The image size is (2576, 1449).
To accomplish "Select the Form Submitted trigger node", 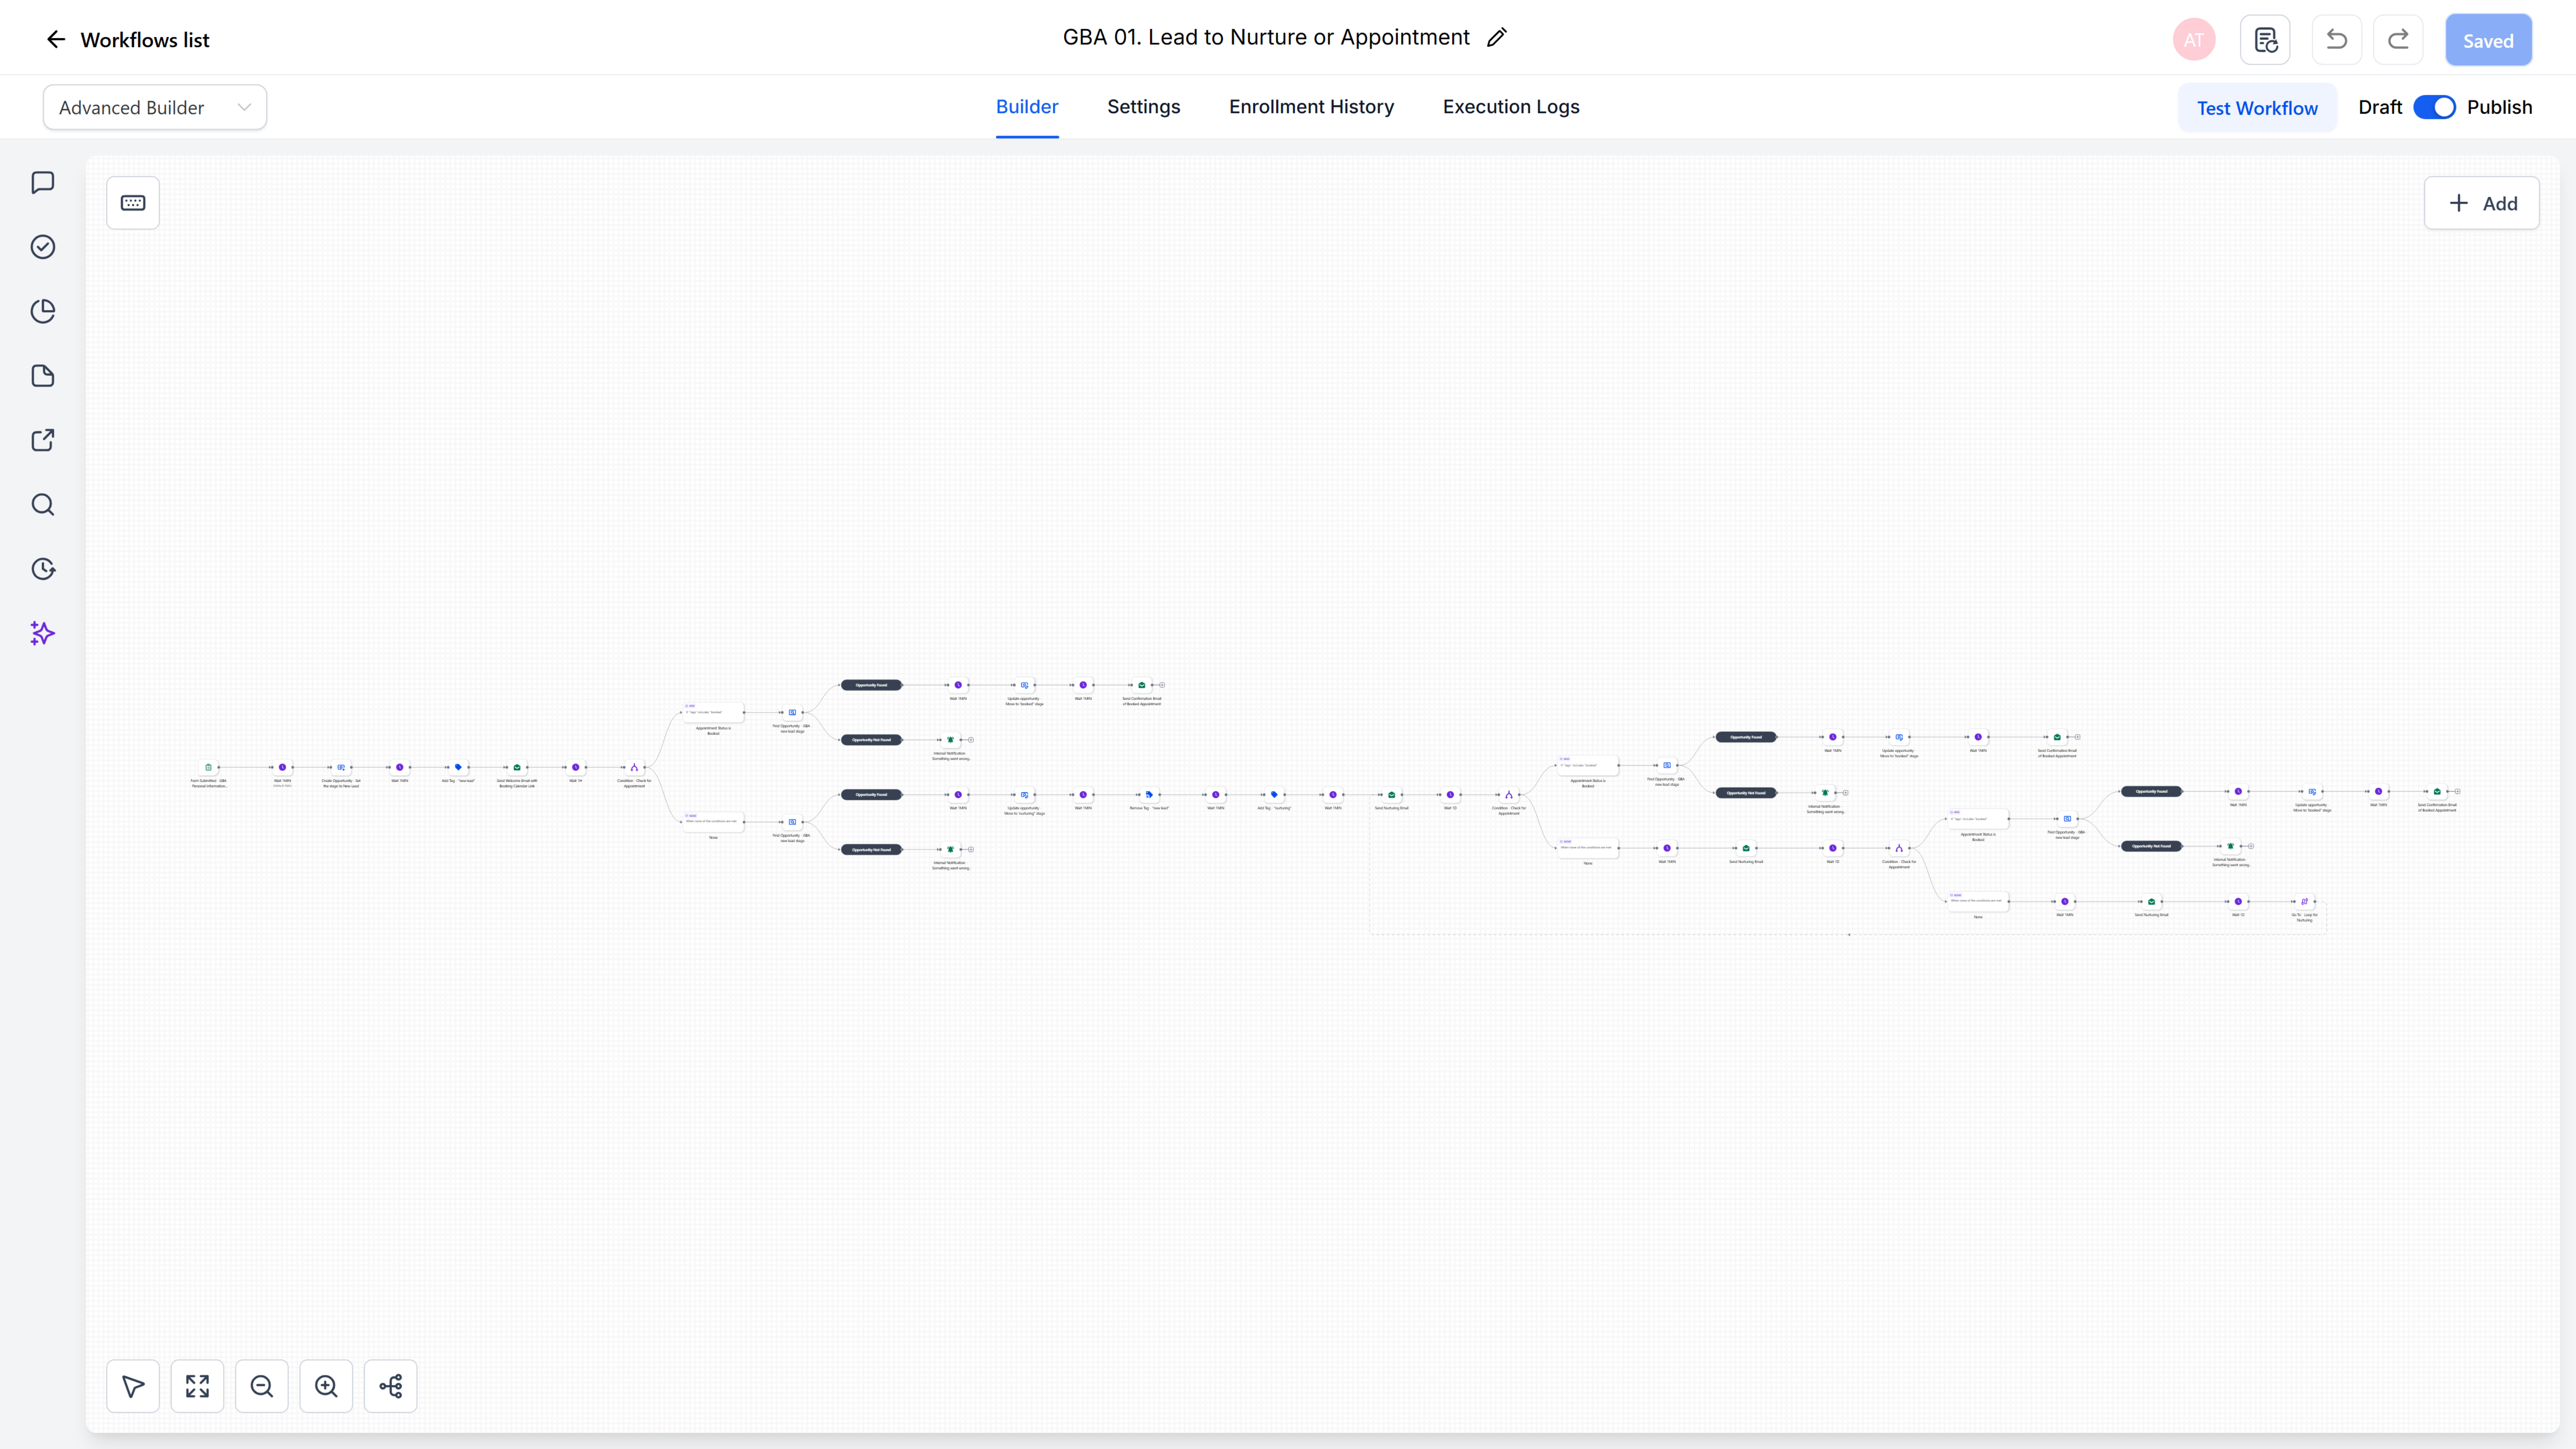I will tap(208, 768).
